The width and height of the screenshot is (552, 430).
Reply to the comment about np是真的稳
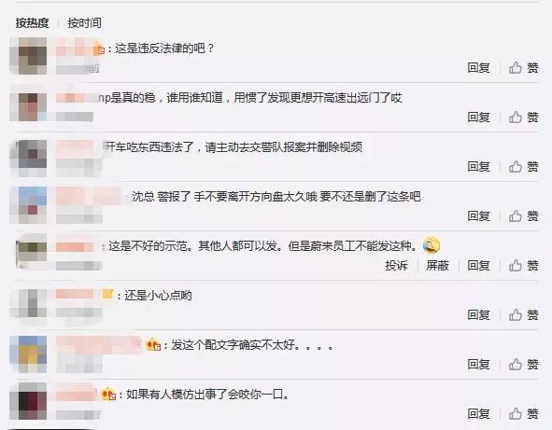479,118
